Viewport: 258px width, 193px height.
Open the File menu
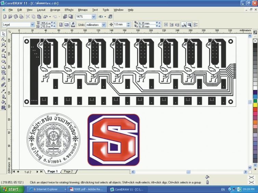pyautogui.click(x=11, y=10)
